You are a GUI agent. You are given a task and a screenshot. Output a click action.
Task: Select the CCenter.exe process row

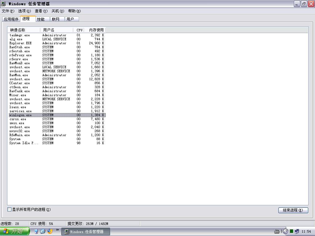click(57, 83)
